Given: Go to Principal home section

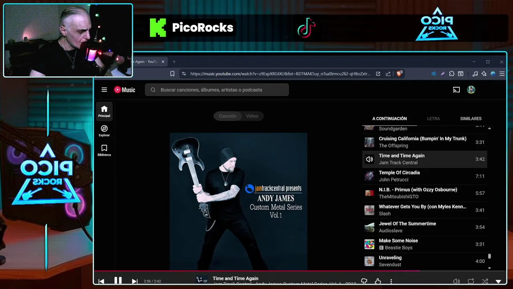Looking at the screenshot, I should pos(104,111).
